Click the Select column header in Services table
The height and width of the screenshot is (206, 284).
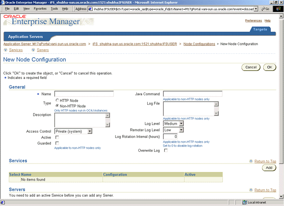point(15,174)
